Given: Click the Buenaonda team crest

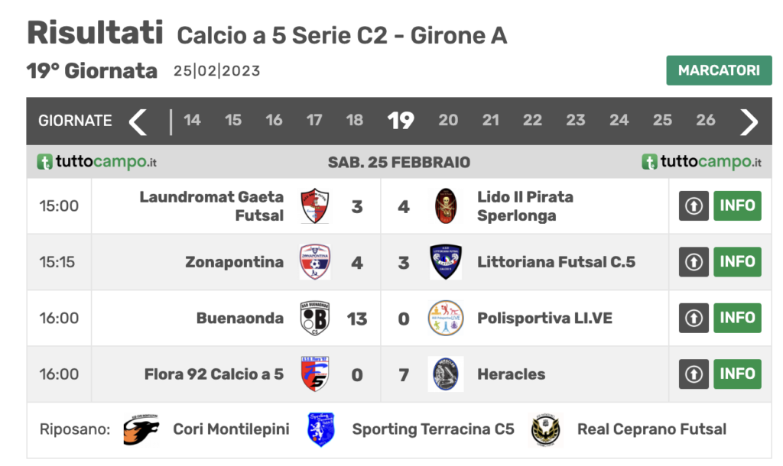Looking at the screenshot, I should (x=315, y=319).
